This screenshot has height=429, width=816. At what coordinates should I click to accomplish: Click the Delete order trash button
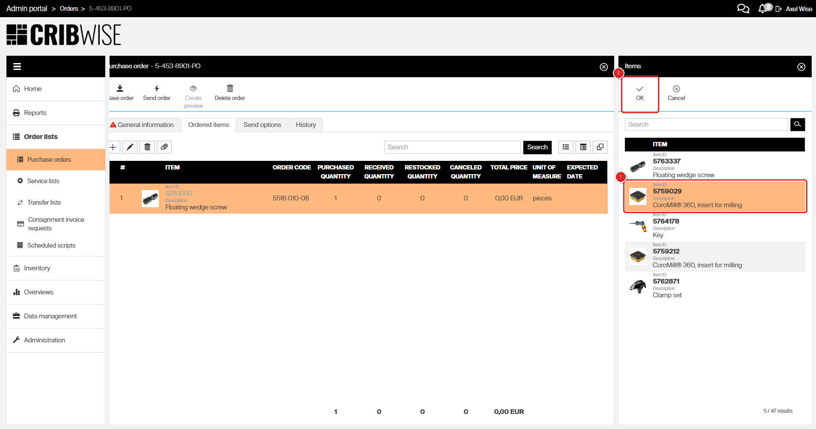click(x=230, y=93)
